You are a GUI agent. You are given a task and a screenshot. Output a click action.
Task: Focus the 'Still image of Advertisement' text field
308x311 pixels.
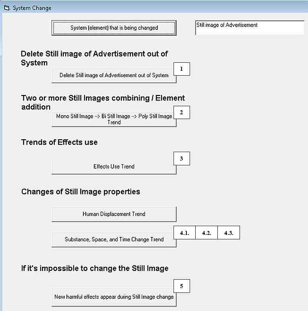pos(250,28)
